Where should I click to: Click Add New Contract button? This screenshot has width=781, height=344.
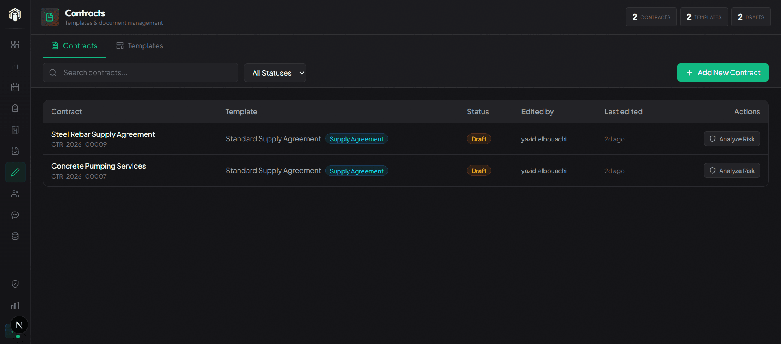coord(723,73)
